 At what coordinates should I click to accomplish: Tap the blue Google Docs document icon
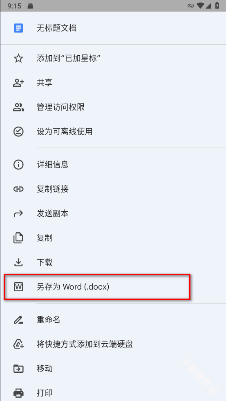point(18,28)
